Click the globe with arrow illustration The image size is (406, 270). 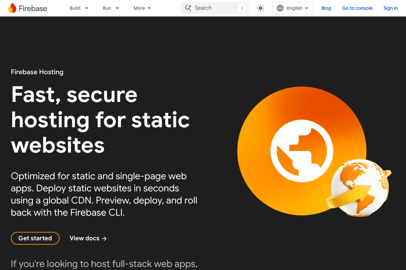click(359, 189)
